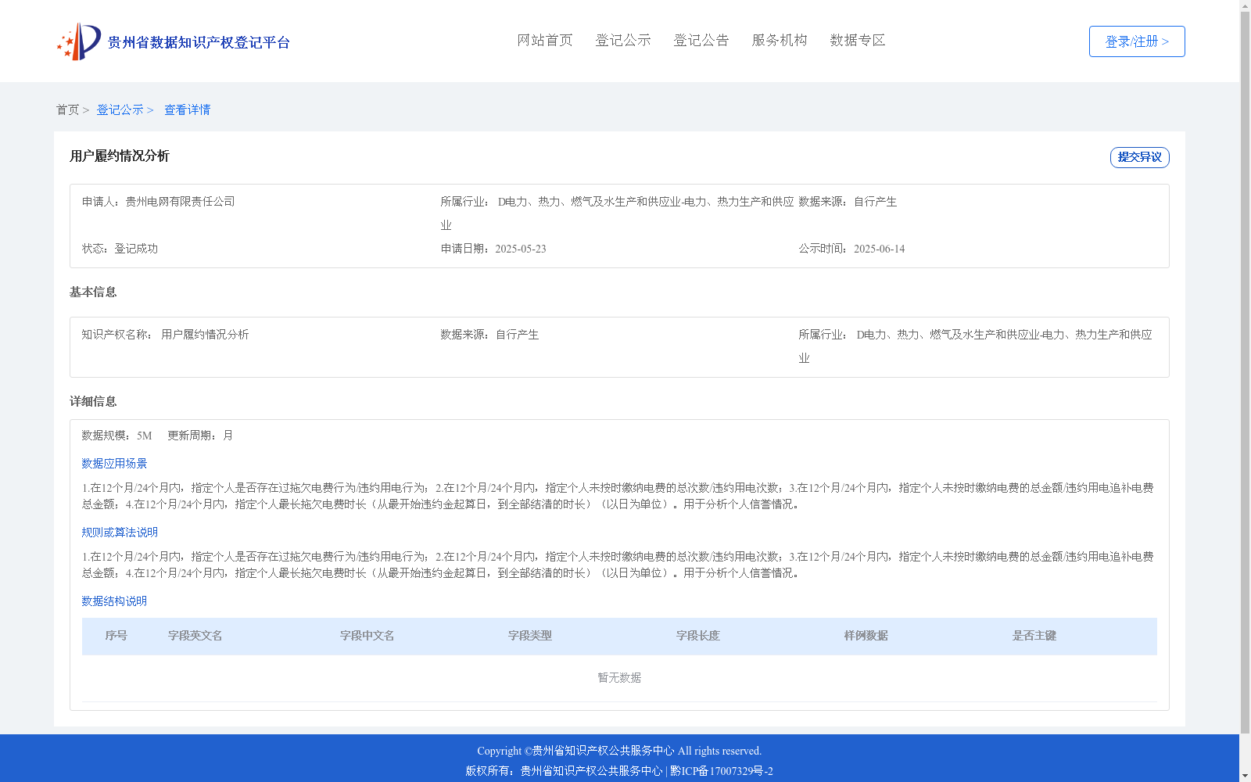Click the status text 登记成功
This screenshot has width=1251, height=782.
coord(136,249)
